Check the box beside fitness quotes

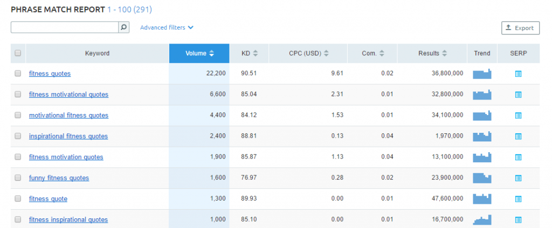point(18,74)
